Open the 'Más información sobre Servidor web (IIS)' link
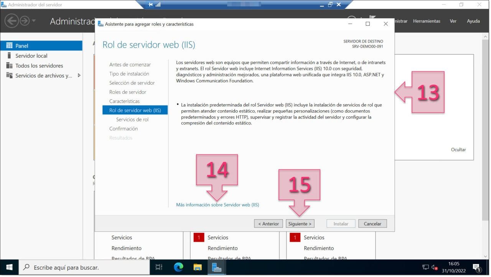491x277 pixels. point(217,205)
